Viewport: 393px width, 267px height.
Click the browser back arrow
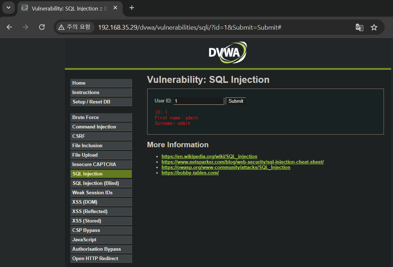tap(9, 27)
